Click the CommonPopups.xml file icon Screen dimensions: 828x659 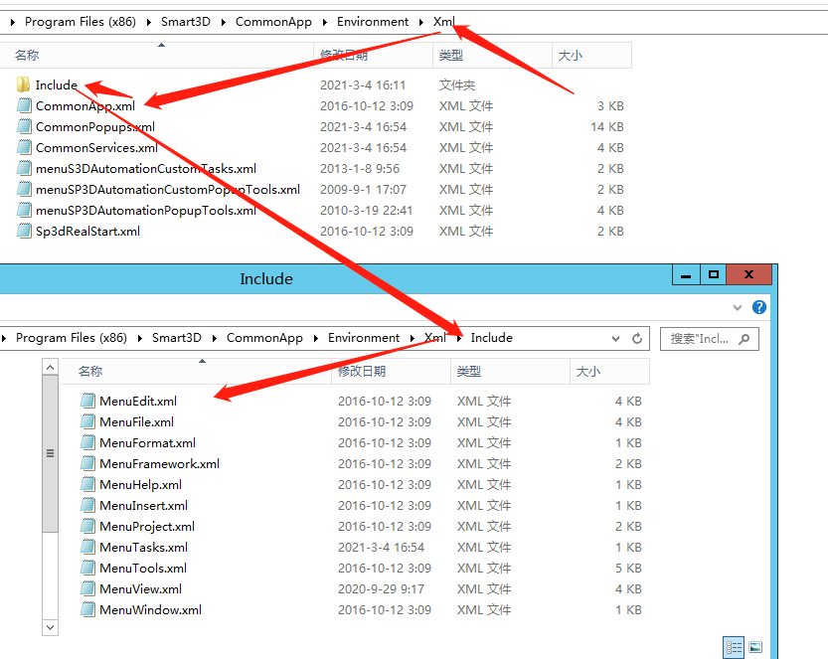point(24,127)
